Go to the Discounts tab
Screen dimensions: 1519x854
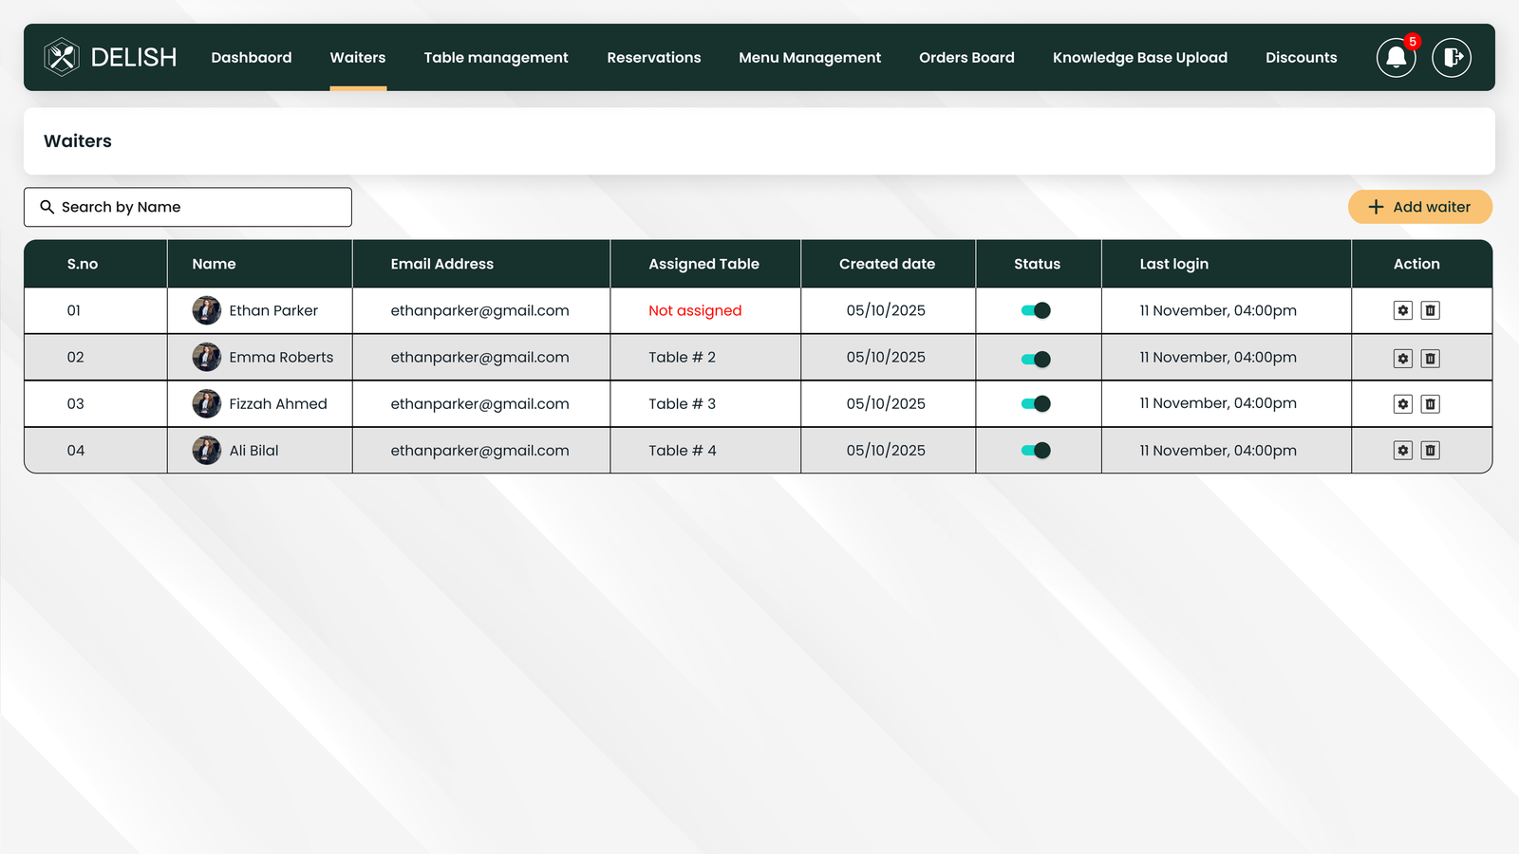point(1302,58)
